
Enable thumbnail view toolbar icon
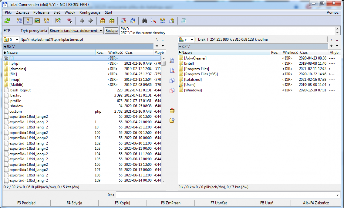[37, 21]
